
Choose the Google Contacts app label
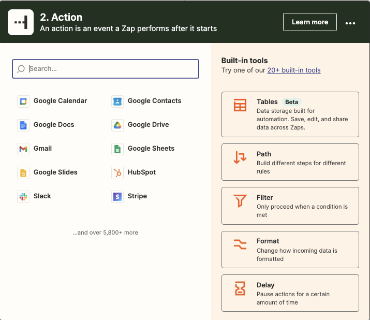pyautogui.click(x=154, y=101)
